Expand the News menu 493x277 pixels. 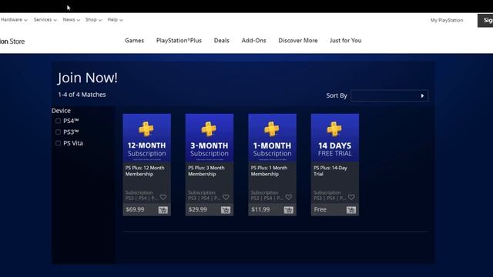tap(72, 19)
